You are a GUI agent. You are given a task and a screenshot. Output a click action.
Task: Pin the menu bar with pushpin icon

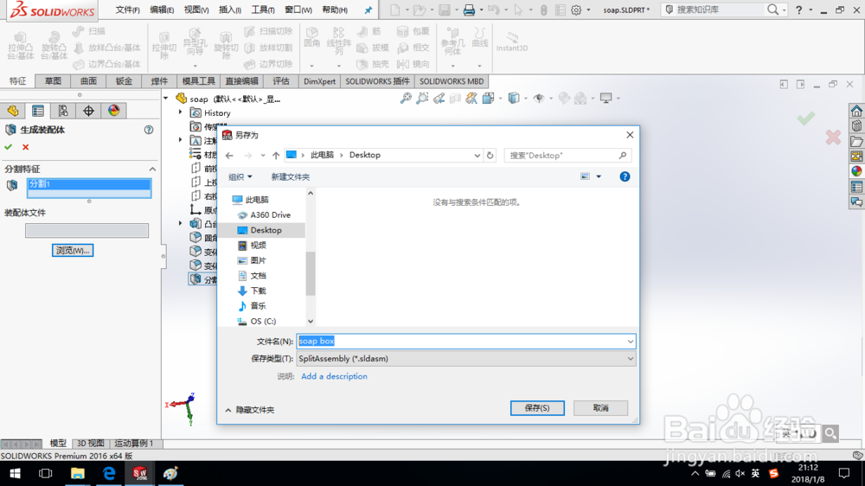[368, 10]
